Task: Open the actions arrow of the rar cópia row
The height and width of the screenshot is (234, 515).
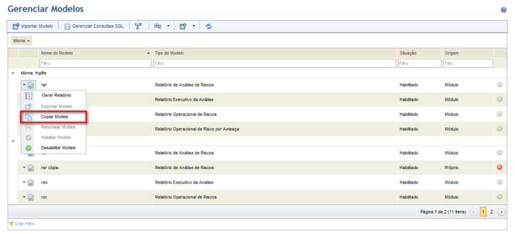Action: pyautogui.click(x=24, y=167)
